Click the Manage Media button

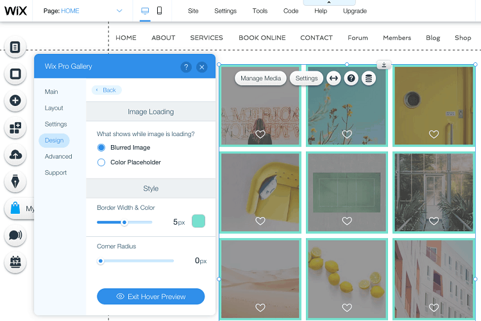tap(260, 78)
